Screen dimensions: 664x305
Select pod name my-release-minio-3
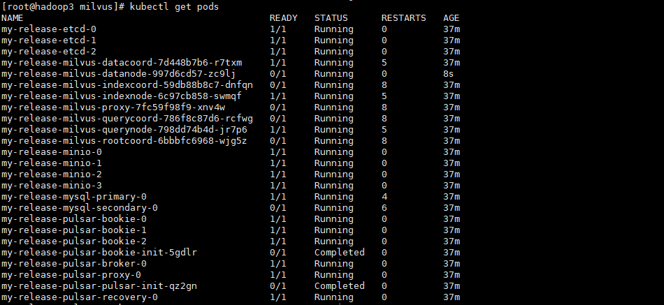coord(52,185)
